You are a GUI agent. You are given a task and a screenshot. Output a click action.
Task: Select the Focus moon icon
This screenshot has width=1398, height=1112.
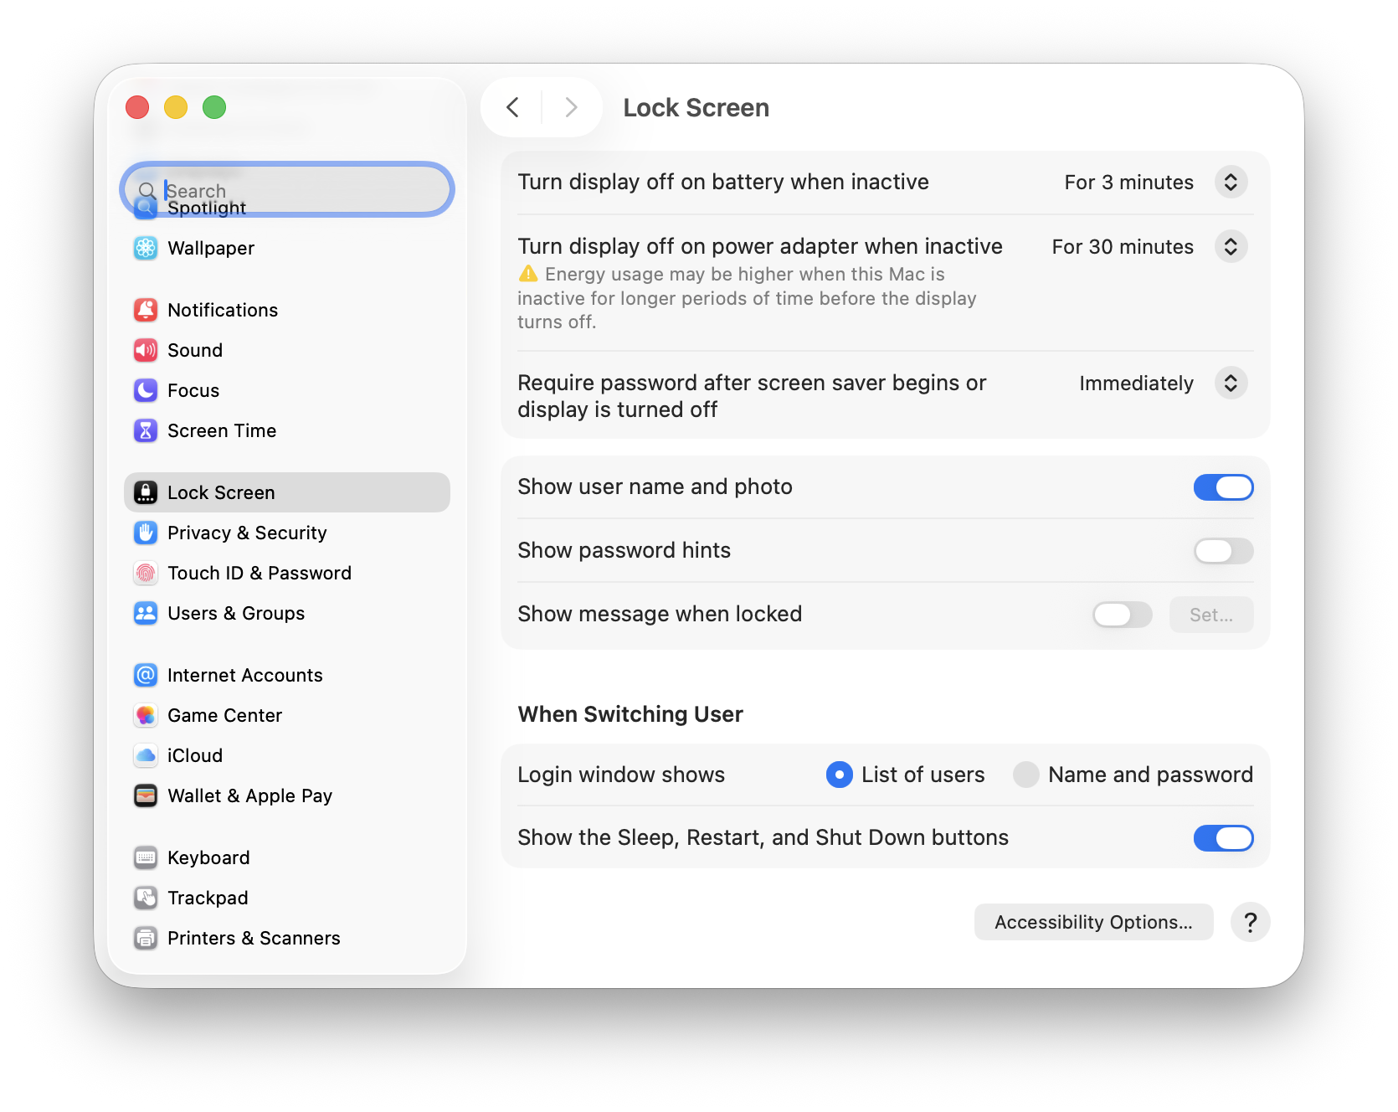pyautogui.click(x=146, y=390)
